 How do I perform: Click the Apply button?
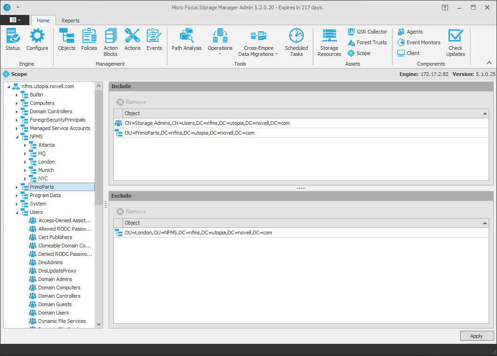[x=476, y=336]
